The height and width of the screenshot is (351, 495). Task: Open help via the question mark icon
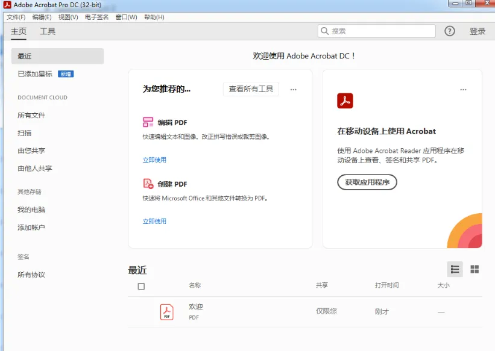pyautogui.click(x=450, y=31)
